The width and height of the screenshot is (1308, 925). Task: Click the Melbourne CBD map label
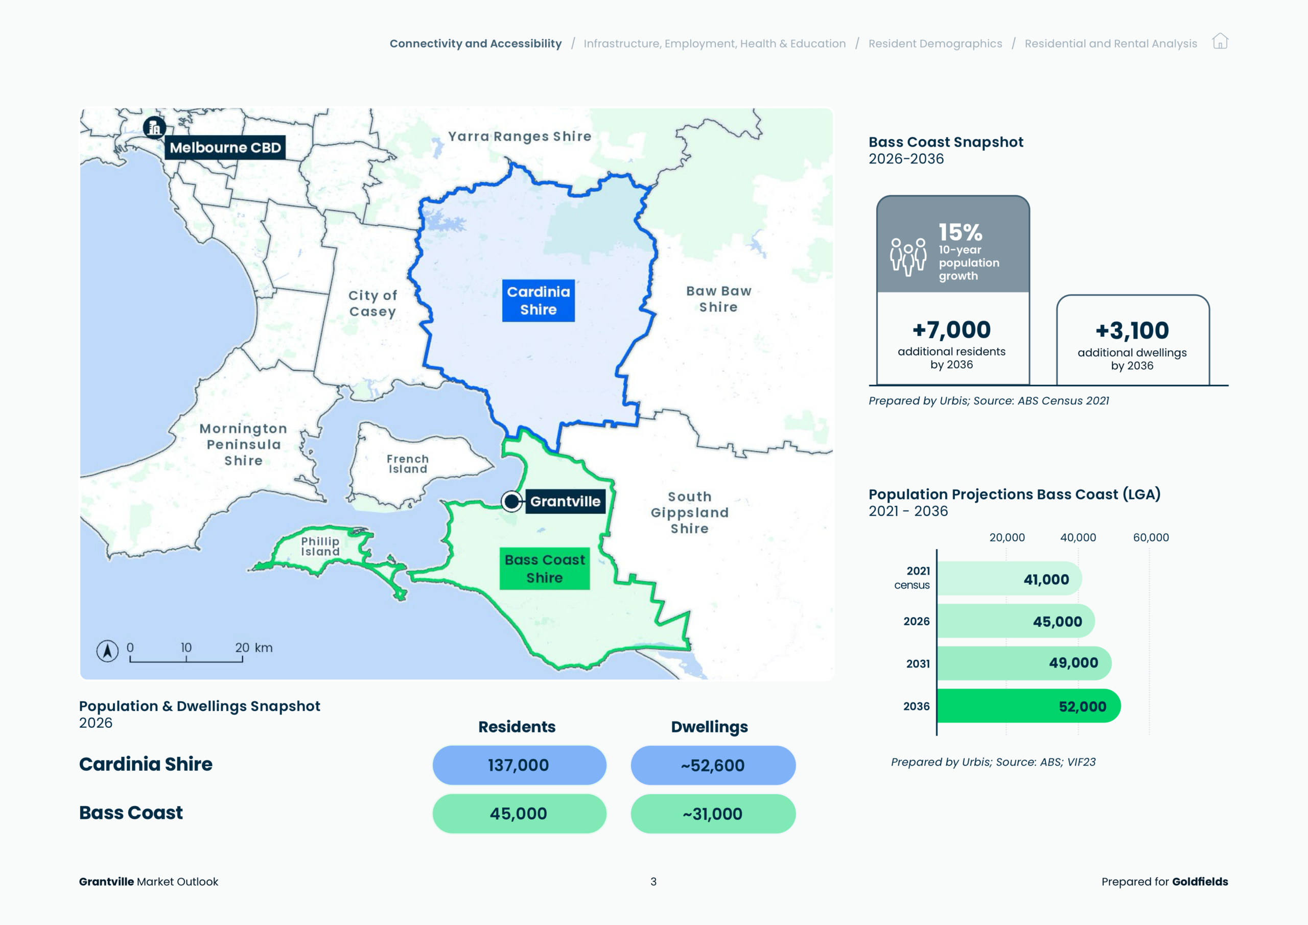click(x=225, y=148)
